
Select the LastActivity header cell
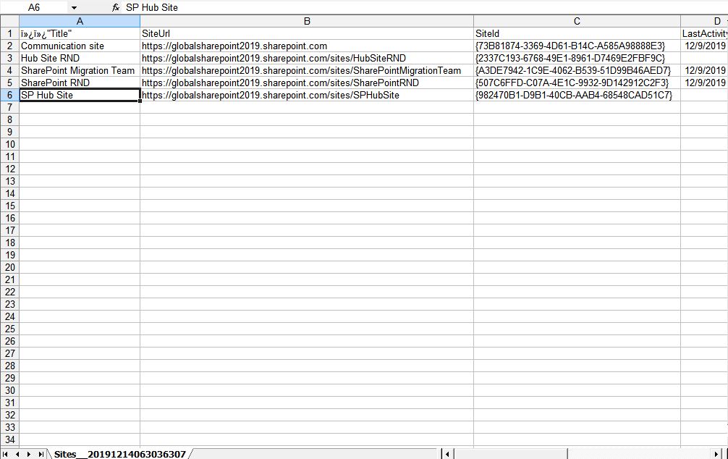tap(704, 33)
